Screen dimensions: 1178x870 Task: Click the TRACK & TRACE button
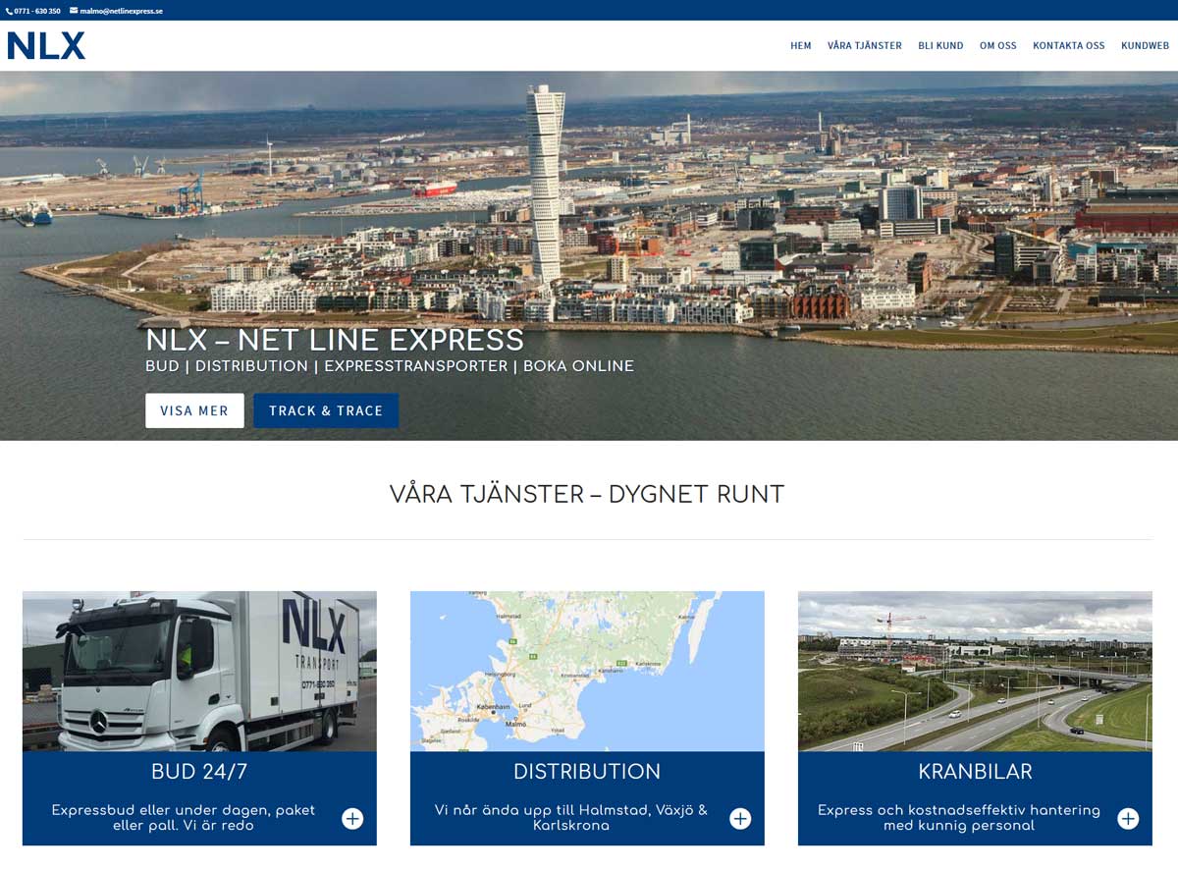click(x=326, y=410)
